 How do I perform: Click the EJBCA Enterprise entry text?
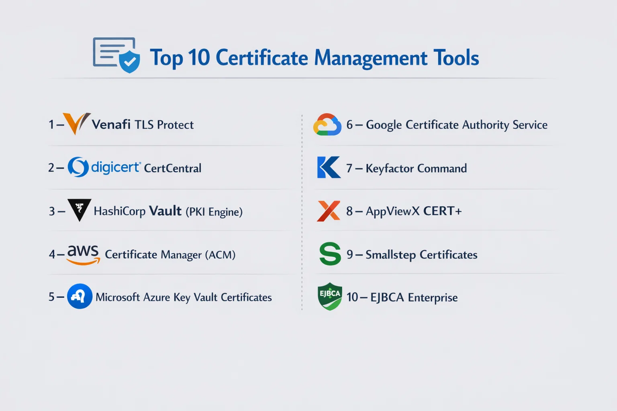(x=414, y=297)
